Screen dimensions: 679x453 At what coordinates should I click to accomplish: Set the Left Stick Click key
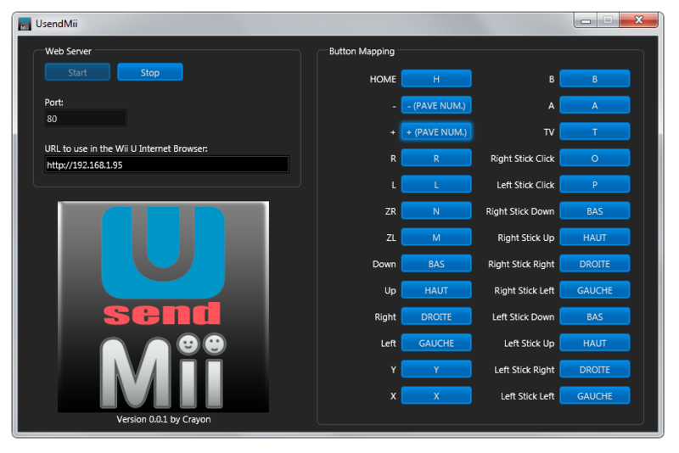(594, 185)
